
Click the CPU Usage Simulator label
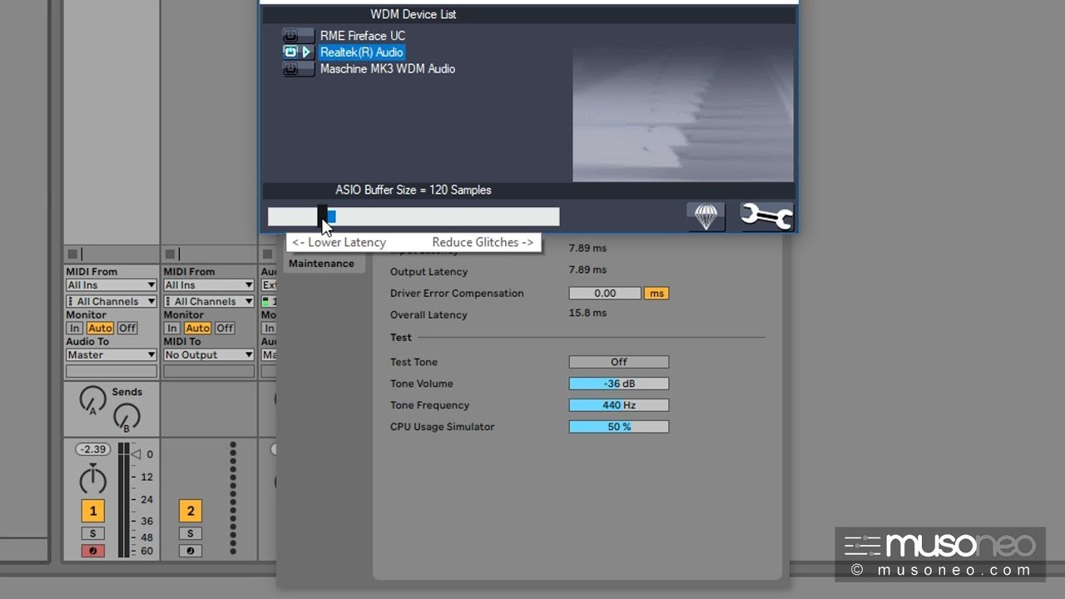coord(443,427)
